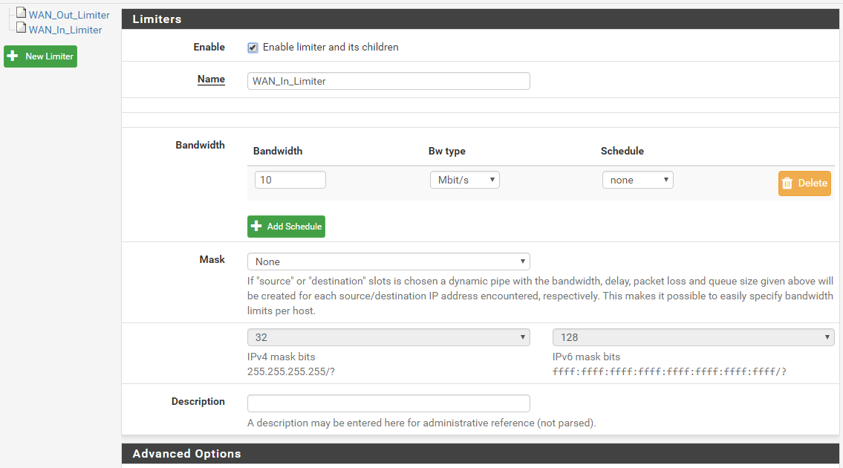The image size is (843, 468).
Task: Select WAN_In_Limiter in the limiter tree
Action: (x=65, y=30)
